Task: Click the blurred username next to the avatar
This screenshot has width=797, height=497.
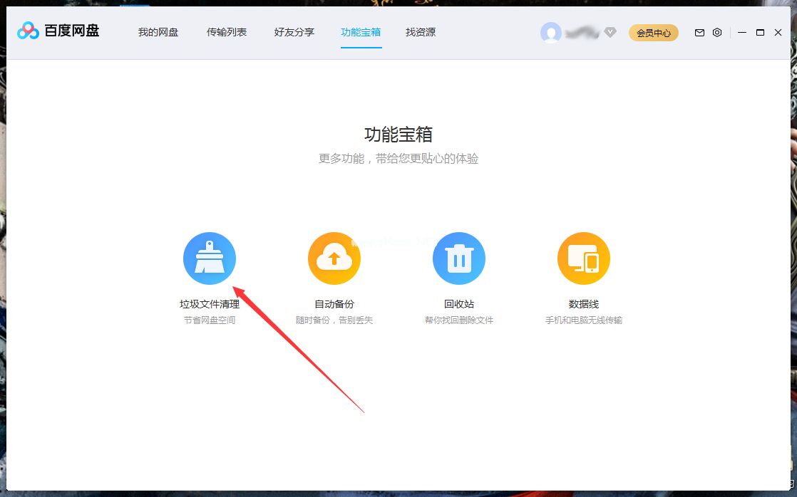Action: (x=585, y=32)
